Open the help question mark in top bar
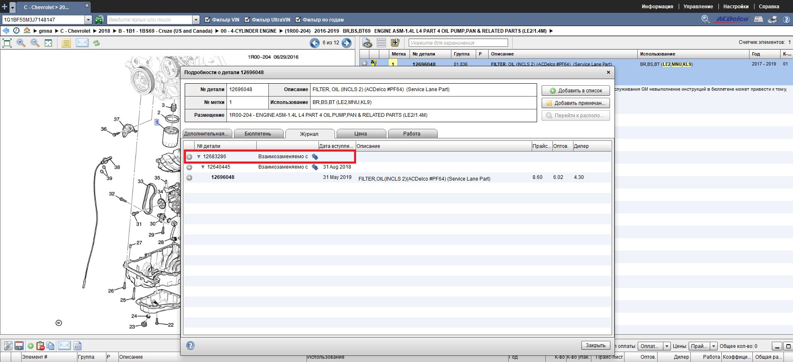 (x=786, y=19)
